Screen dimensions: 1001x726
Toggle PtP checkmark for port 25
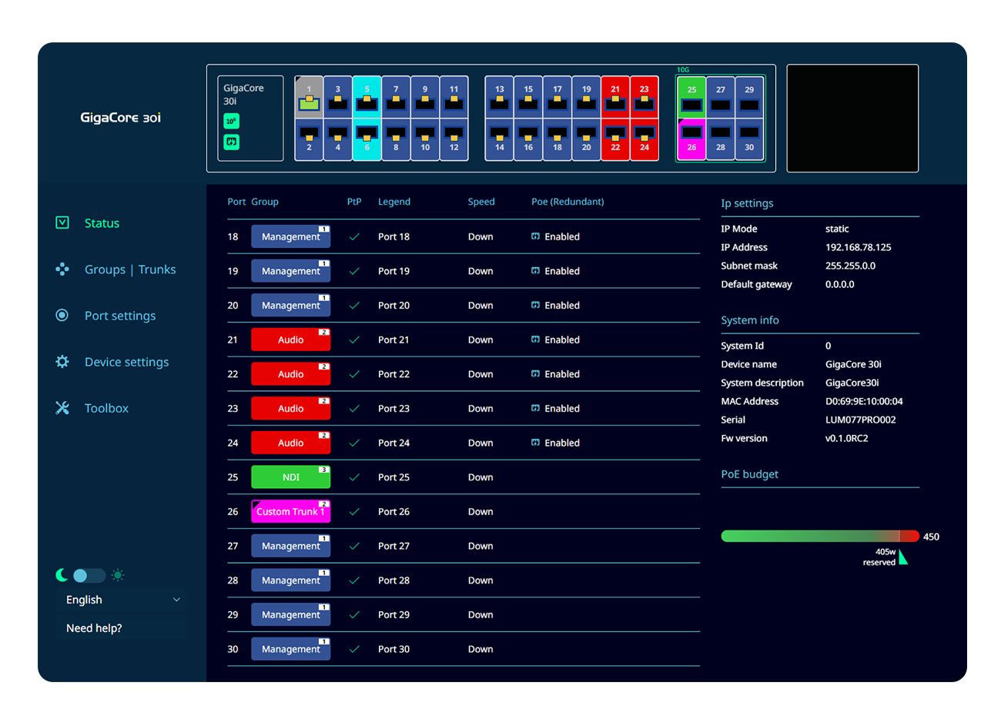point(354,477)
